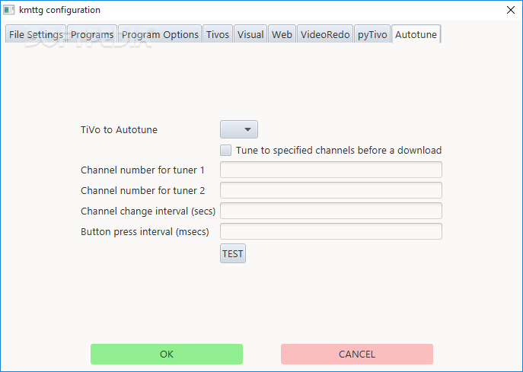
Task: Click the tuner 2 channel number field
Action: point(331,190)
